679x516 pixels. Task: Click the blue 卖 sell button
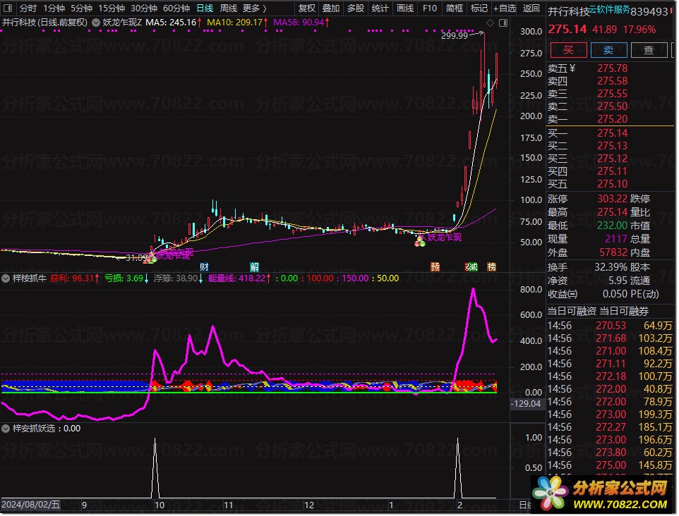coord(609,50)
